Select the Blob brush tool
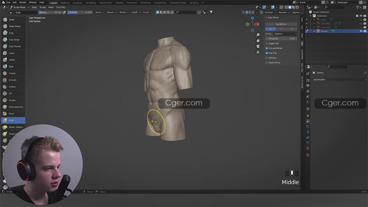Viewport: 368px width, 207px height. 13,66
